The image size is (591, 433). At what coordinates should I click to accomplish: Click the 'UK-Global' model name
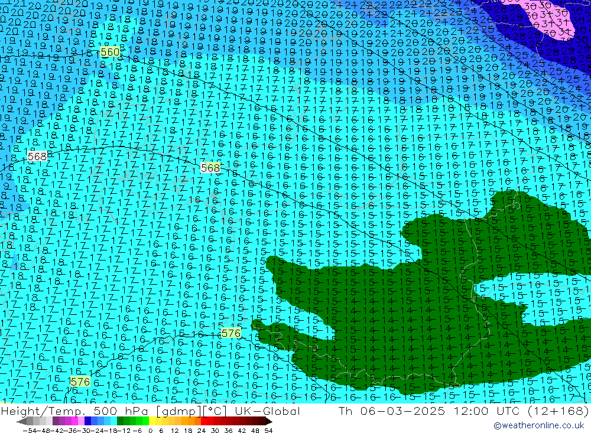[267, 411]
